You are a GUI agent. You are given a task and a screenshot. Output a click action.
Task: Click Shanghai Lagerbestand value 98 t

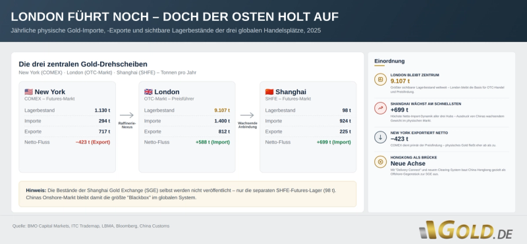click(x=347, y=110)
